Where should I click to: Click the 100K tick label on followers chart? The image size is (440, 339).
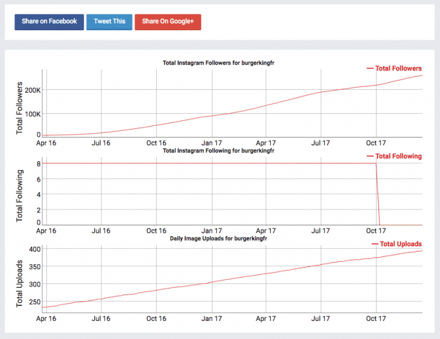point(31,113)
